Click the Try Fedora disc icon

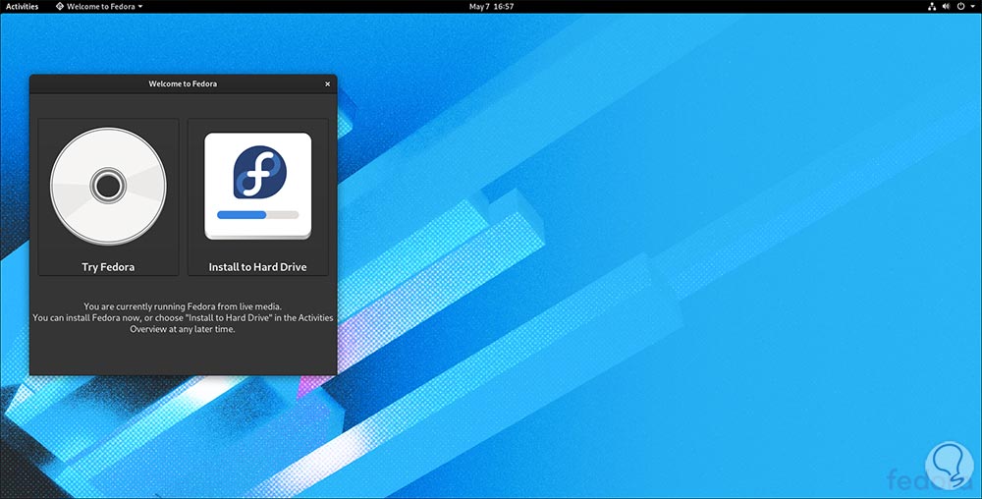pyautogui.click(x=108, y=186)
